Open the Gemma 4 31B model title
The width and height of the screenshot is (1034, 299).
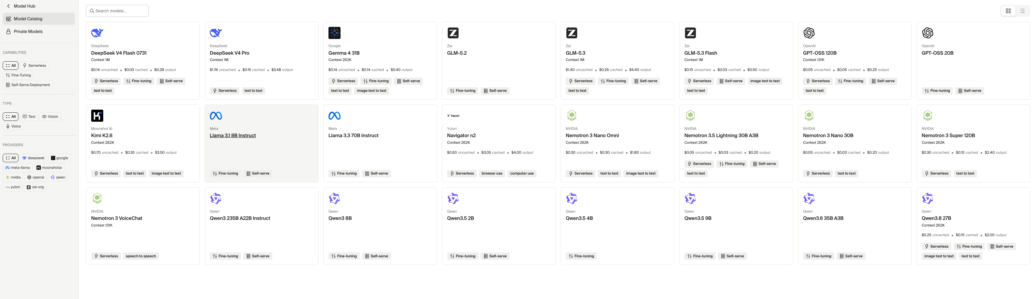(344, 53)
